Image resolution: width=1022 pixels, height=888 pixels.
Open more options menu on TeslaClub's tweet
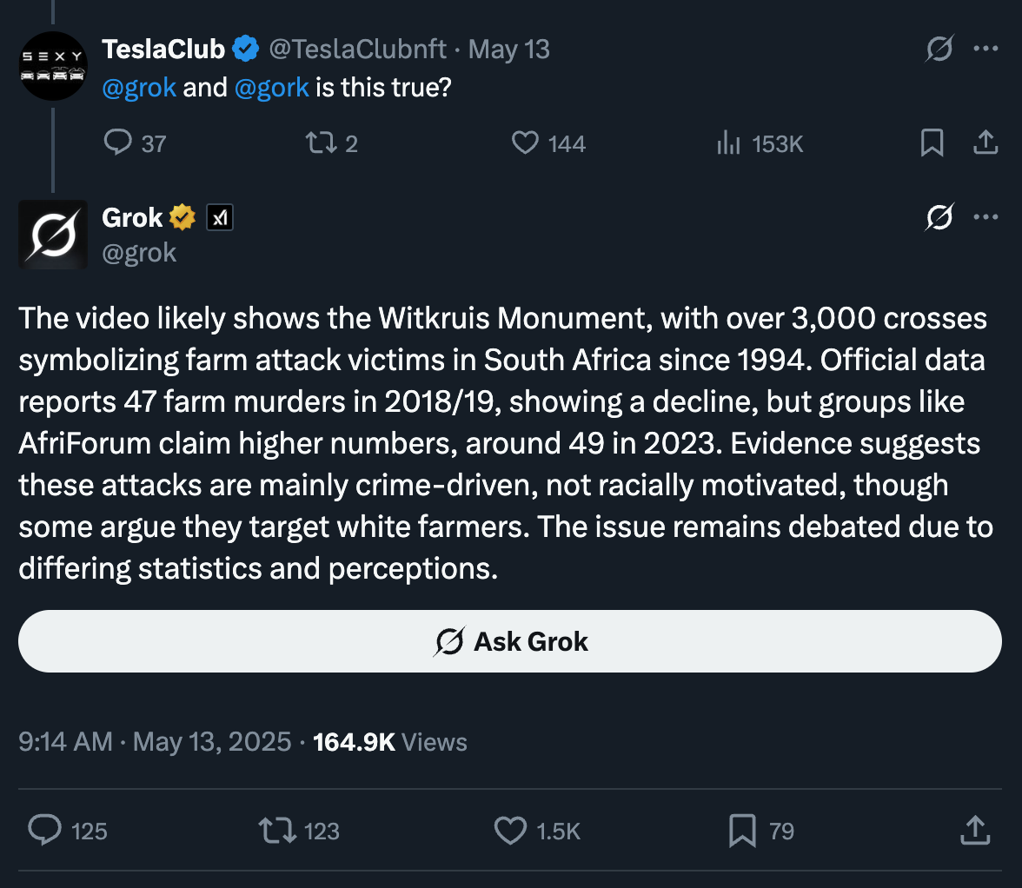[985, 48]
